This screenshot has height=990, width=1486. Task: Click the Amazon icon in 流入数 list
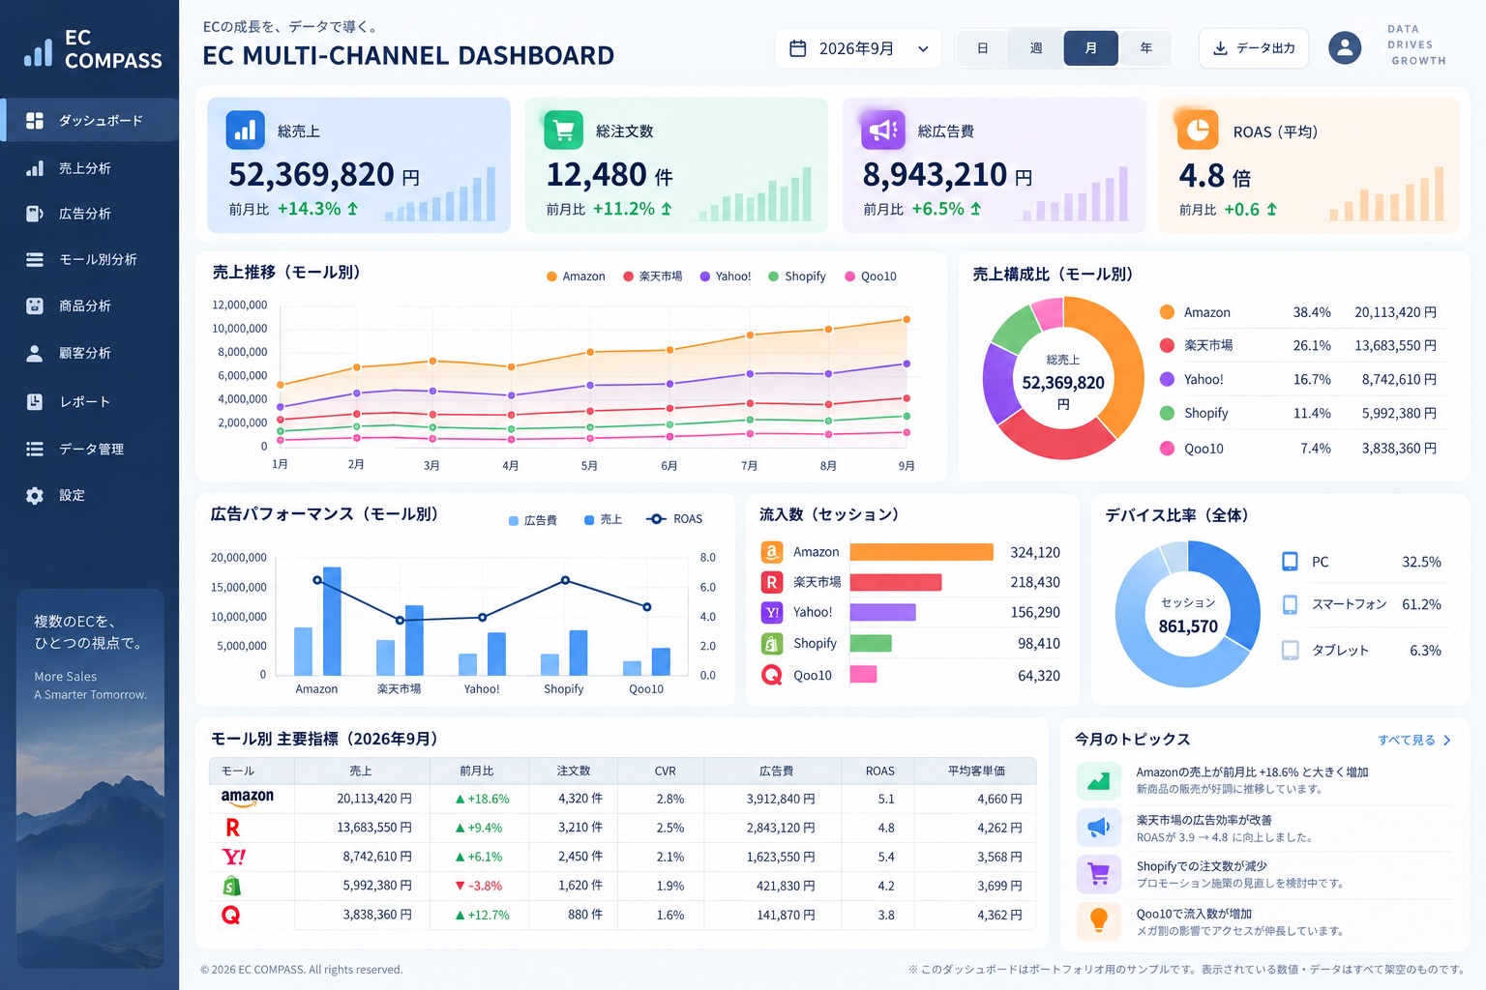(x=772, y=552)
